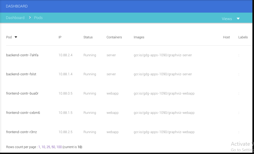Screen dimensions: 254x154
Task: Click the Pod column sort arrow
Action: 16,37
